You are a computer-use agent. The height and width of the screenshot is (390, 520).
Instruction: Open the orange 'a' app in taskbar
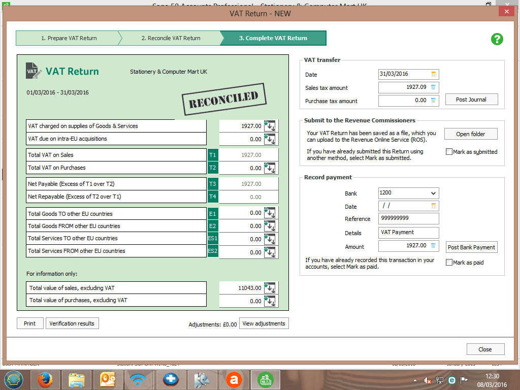click(234, 380)
